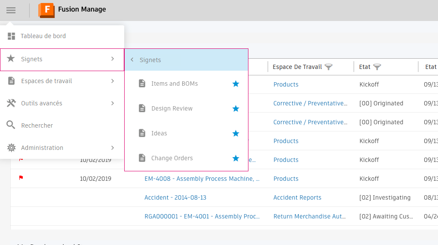Open the Accident - 2014-08-13 link
This screenshot has height=245, width=438.
click(175, 197)
